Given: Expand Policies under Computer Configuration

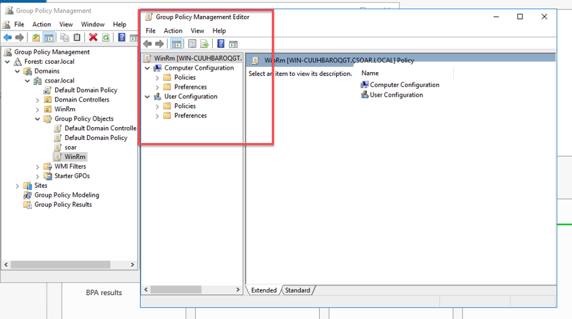Looking at the screenshot, I should click(x=157, y=78).
